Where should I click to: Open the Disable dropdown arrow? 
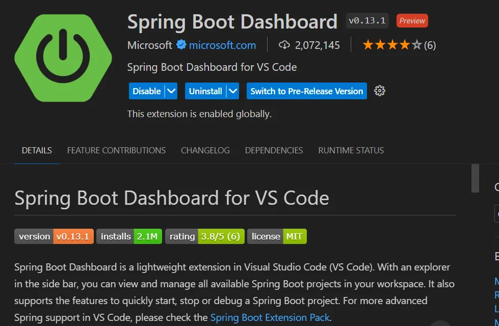[x=171, y=91]
